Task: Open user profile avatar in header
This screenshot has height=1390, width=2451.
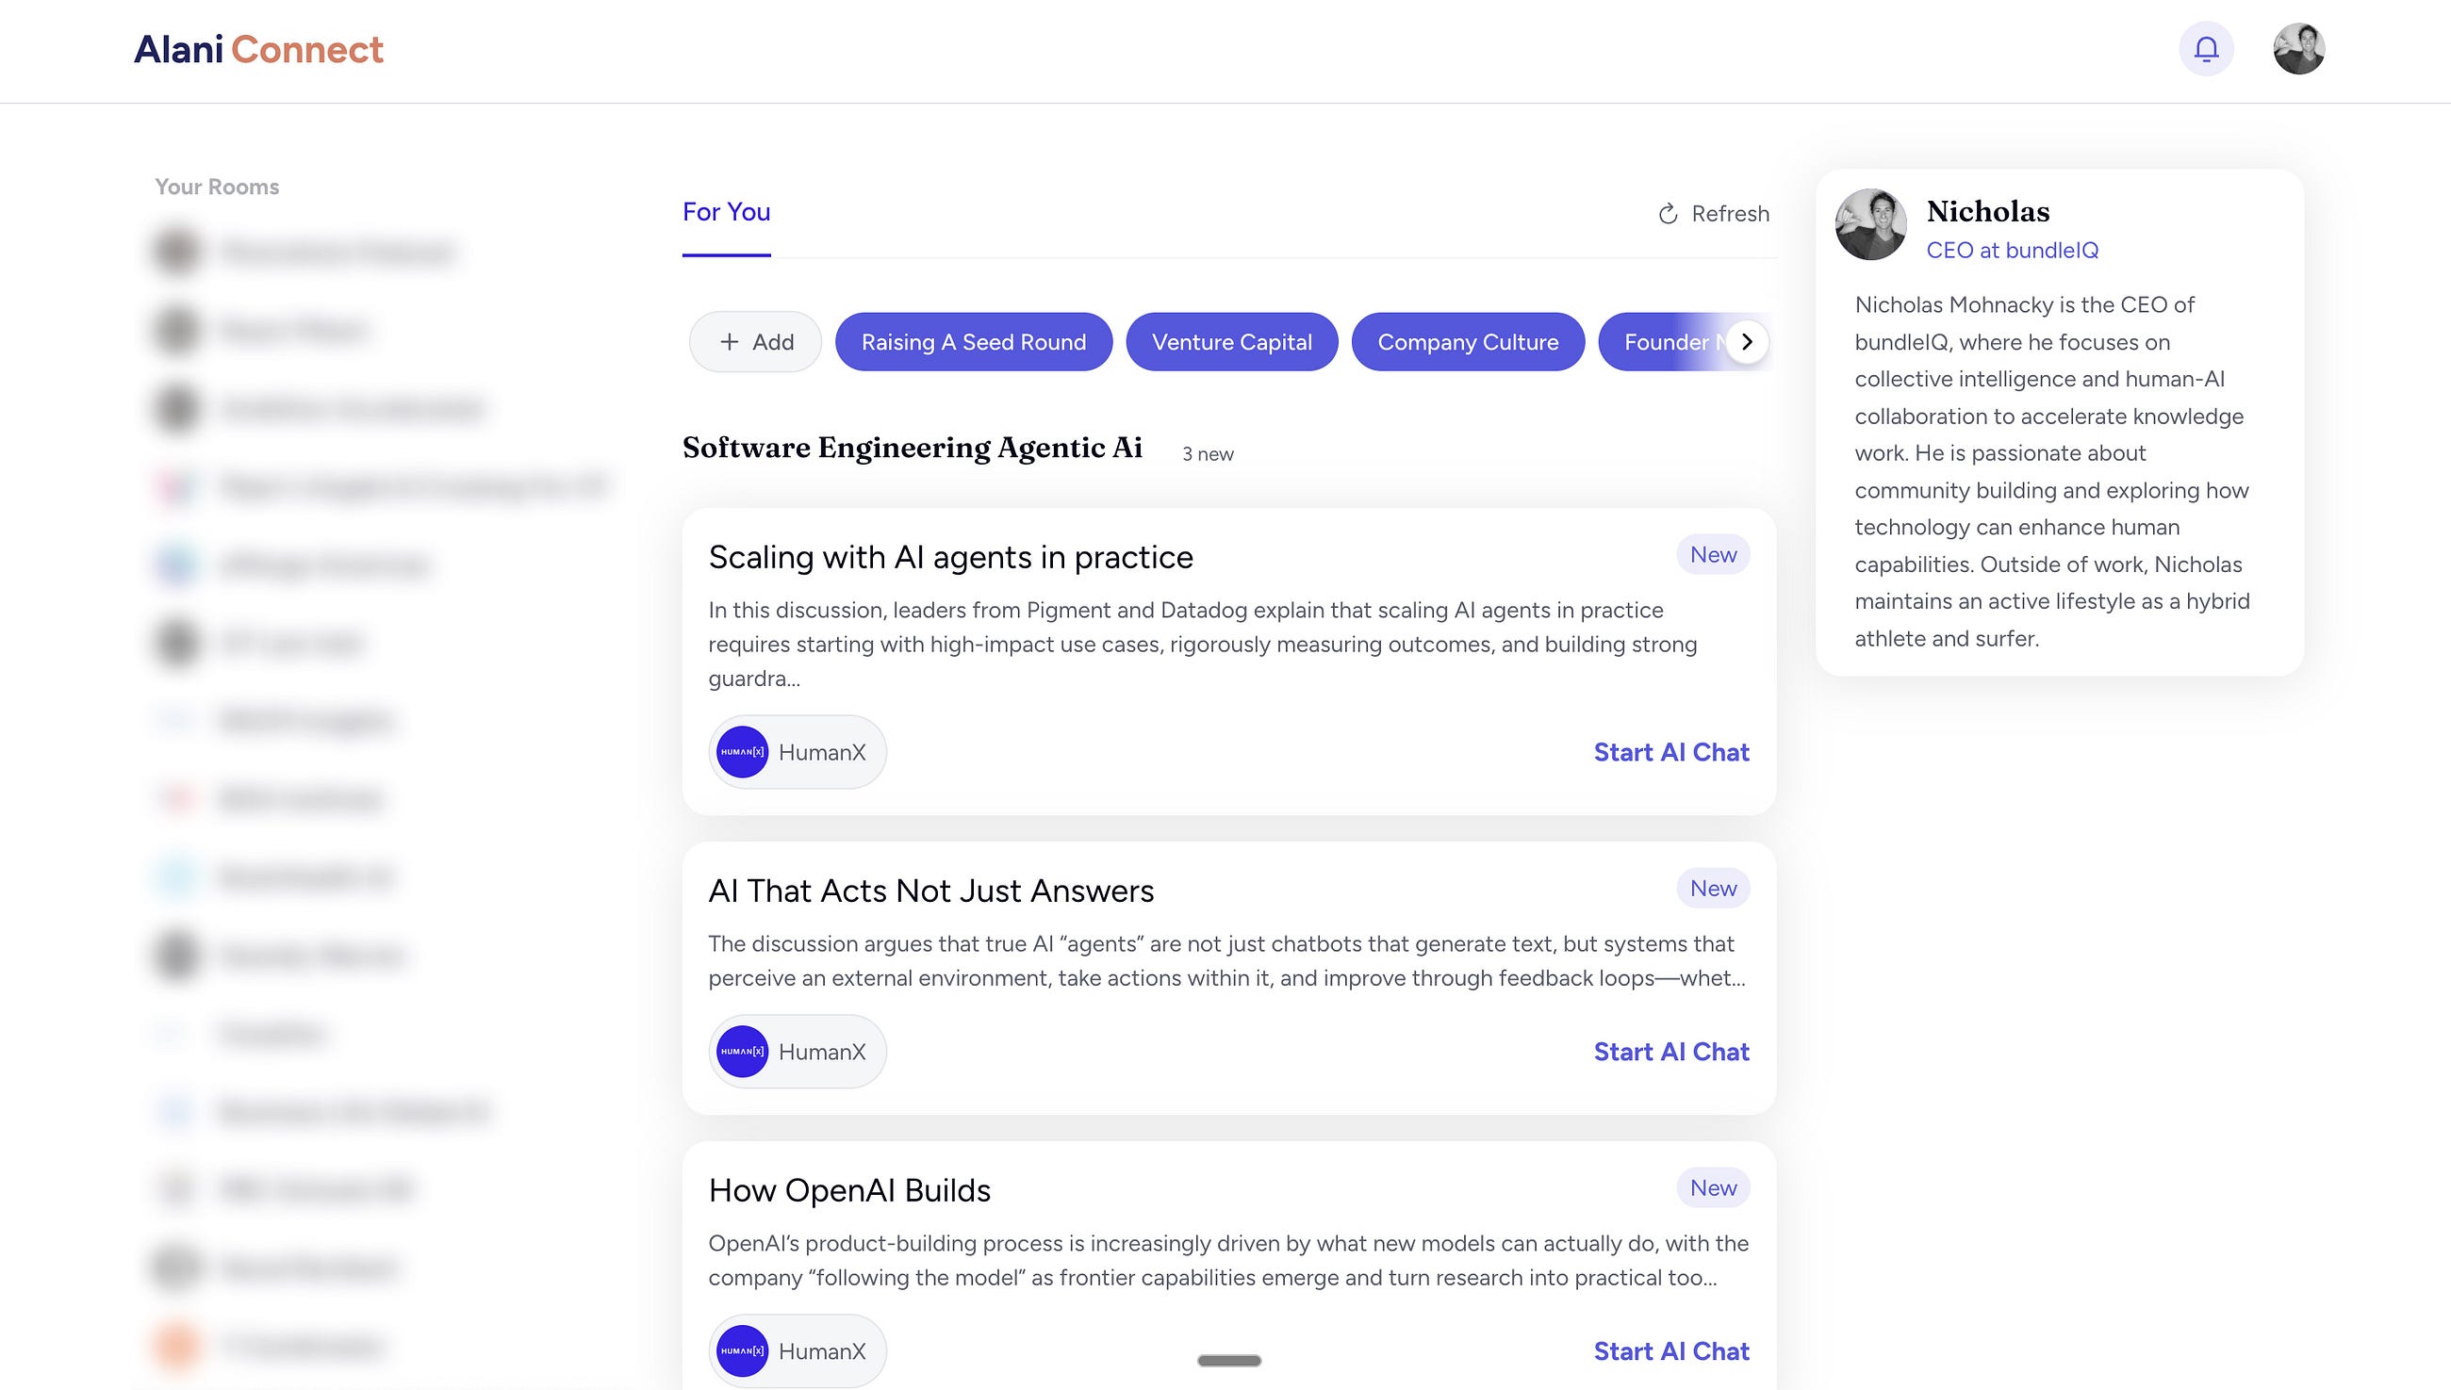Action: tap(2298, 49)
